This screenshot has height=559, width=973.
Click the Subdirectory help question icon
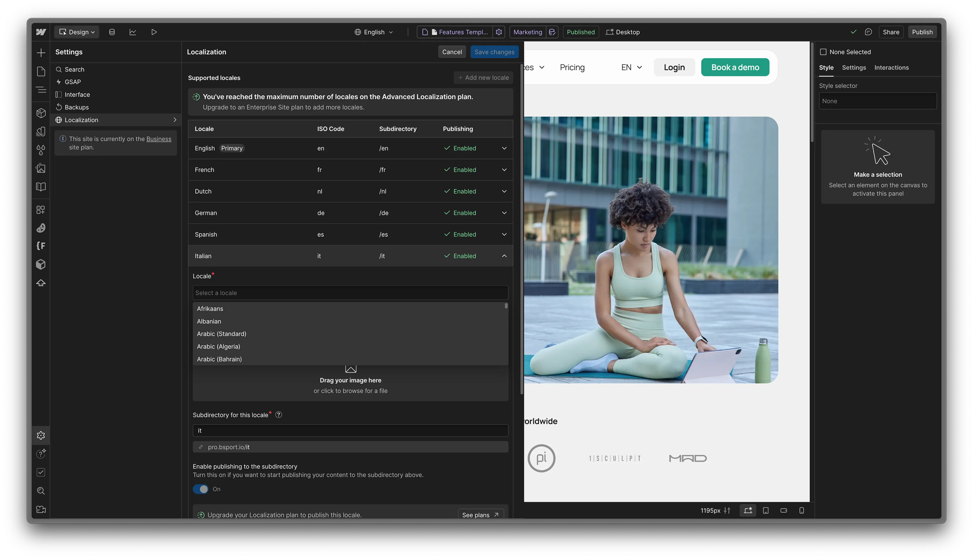pyautogui.click(x=279, y=415)
